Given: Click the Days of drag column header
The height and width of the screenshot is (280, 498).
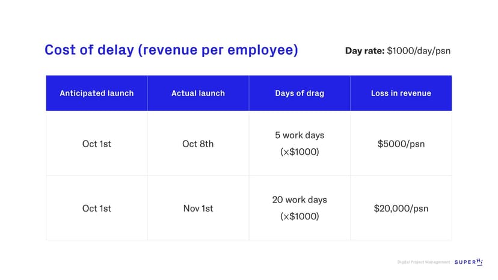Looking at the screenshot, I should click(x=299, y=93).
